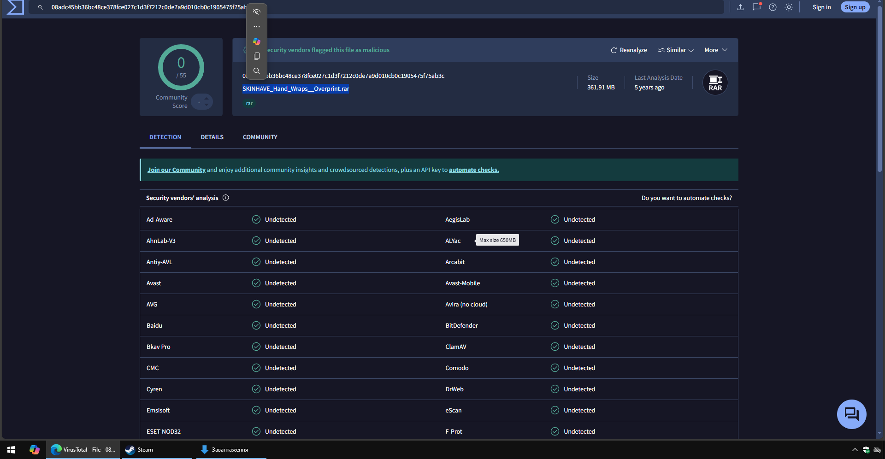Click the Sign in link
Image resolution: width=885 pixels, height=459 pixels.
click(821, 7)
